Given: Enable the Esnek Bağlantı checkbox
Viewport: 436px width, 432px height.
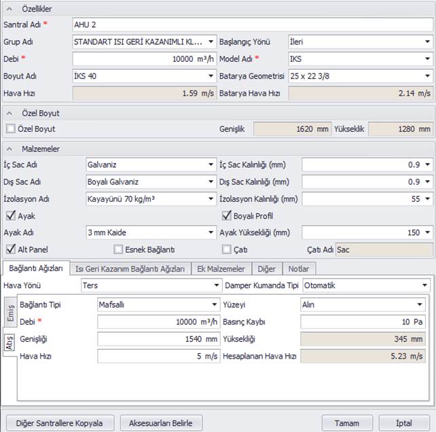Looking at the screenshot, I should coord(119,249).
